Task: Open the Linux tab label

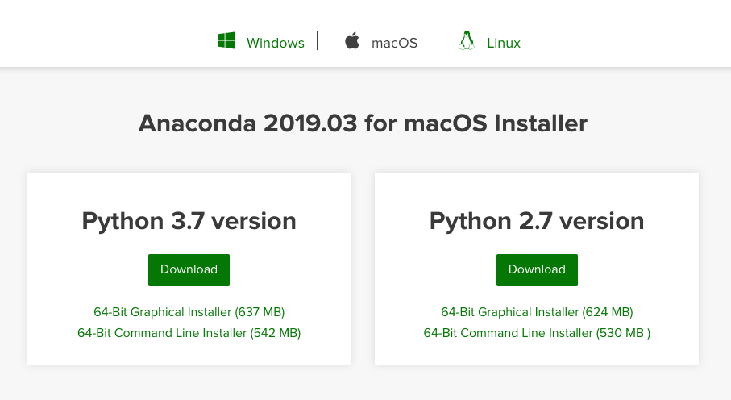Action: click(x=504, y=43)
